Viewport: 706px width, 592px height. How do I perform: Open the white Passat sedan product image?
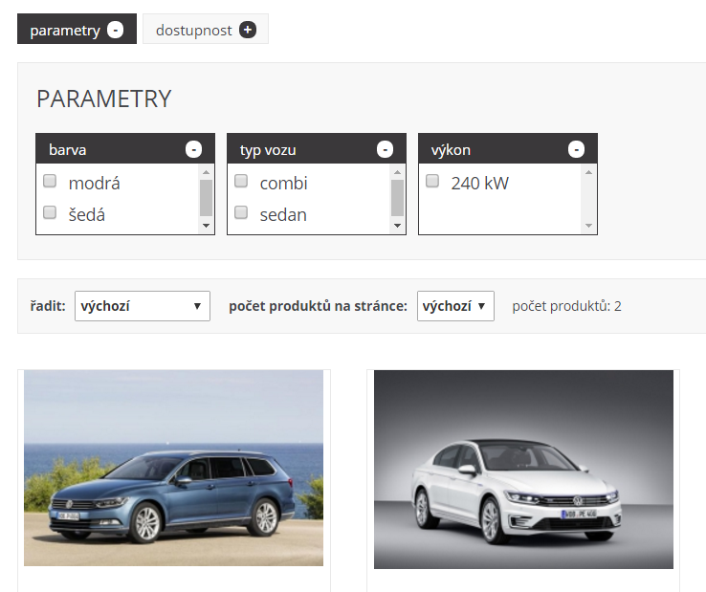point(523,469)
